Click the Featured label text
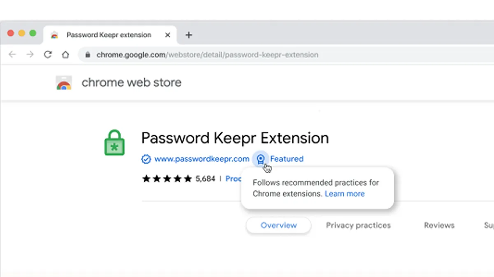Image resolution: width=494 pixels, height=277 pixels. 287,159
